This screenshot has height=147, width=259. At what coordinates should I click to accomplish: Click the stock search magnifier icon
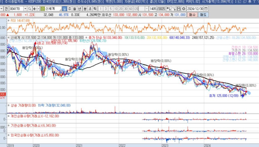[x=30, y=9]
